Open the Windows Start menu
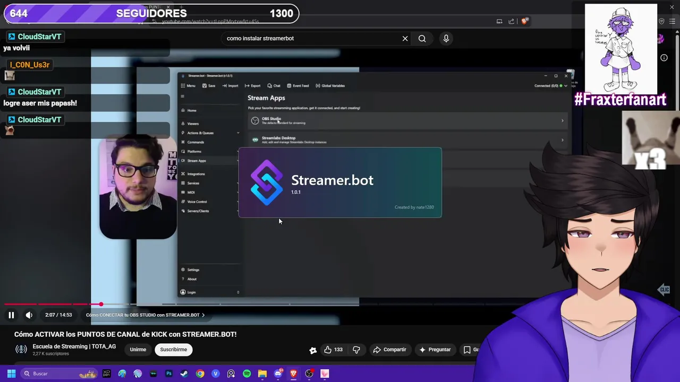 [x=11, y=374]
